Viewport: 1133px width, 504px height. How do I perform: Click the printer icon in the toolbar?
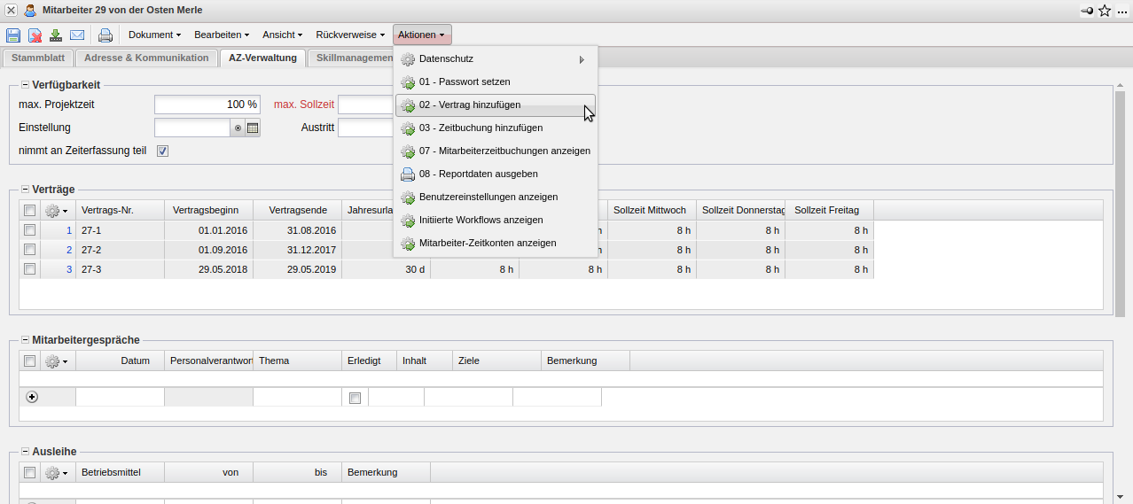tap(105, 35)
